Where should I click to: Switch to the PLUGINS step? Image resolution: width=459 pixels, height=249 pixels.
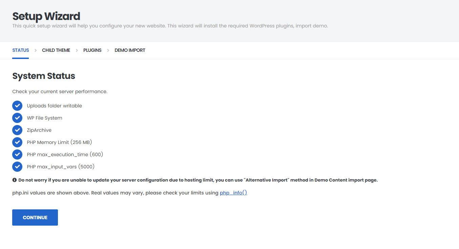pyautogui.click(x=92, y=50)
